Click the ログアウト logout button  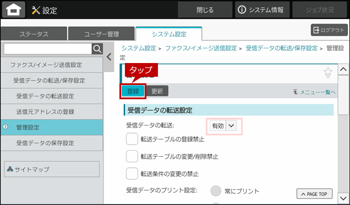click(329, 30)
